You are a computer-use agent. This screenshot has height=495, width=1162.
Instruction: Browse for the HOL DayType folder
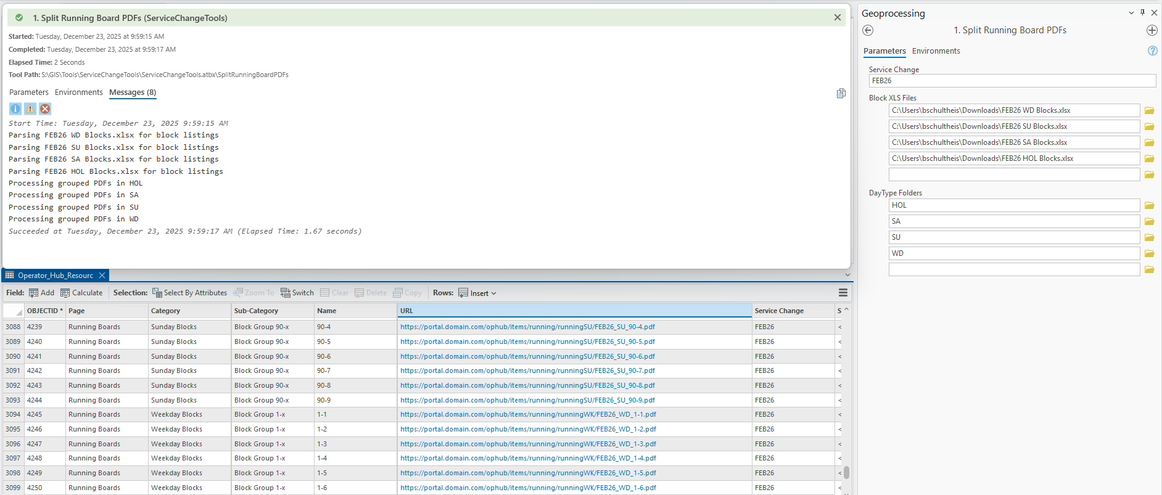pyautogui.click(x=1149, y=206)
